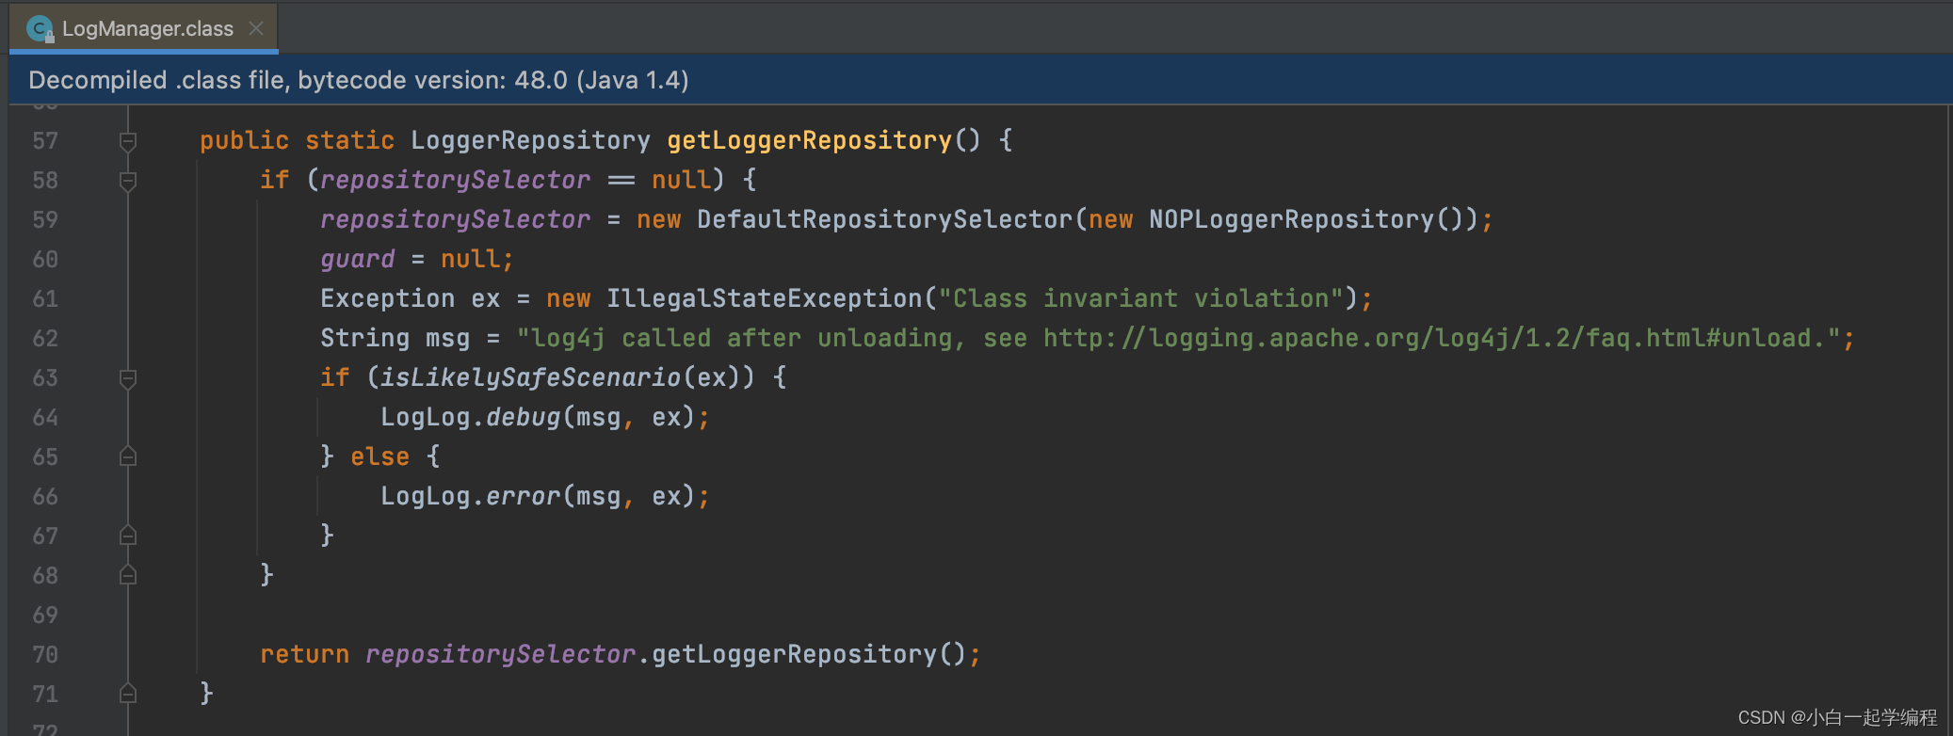
Task: Click the decompiled class file banner text
Action: pos(359,80)
